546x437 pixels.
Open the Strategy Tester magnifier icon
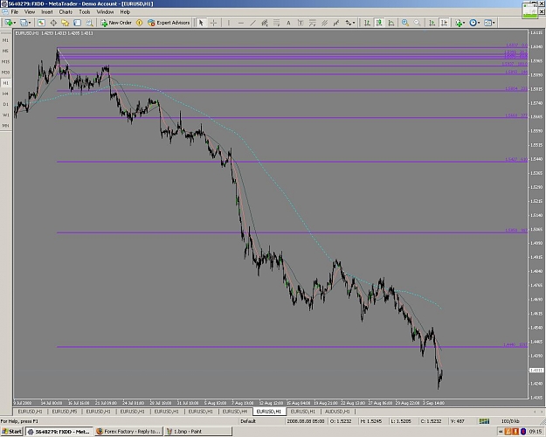[89, 23]
